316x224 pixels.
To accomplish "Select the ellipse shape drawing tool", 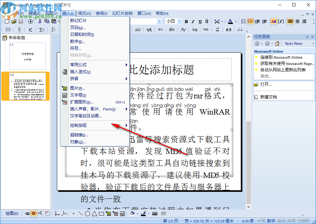I will [x=88, y=213].
